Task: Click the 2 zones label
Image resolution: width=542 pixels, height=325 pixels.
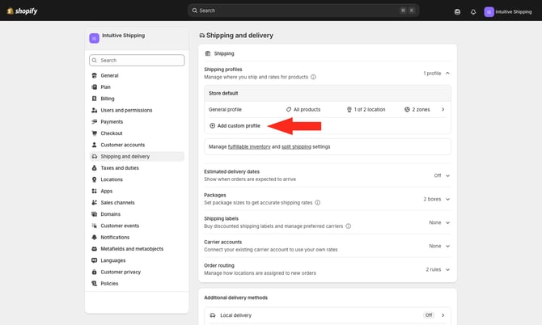Action: pyautogui.click(x=421, y=109)
